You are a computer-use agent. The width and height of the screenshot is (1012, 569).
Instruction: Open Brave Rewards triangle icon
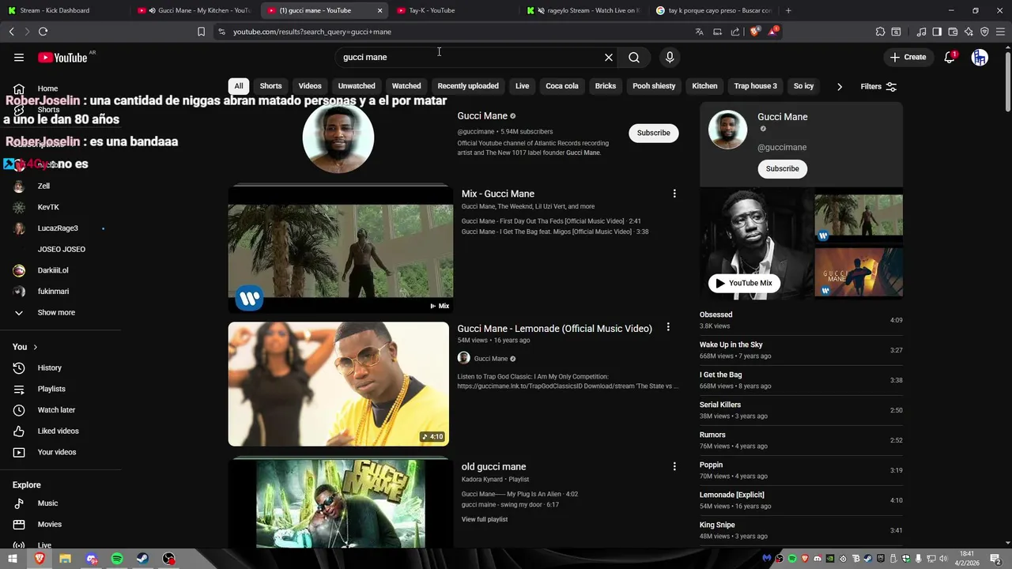click(772, 32)
